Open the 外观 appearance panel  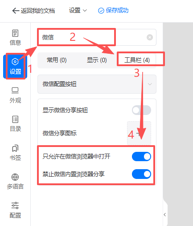(x=15, y=95)
